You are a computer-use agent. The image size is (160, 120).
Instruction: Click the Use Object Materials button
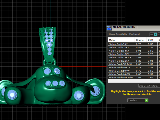click(x=149, y=86)
